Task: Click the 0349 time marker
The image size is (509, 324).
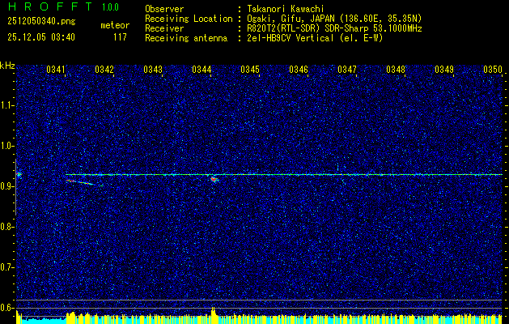Action: click(x=444, y=70)
